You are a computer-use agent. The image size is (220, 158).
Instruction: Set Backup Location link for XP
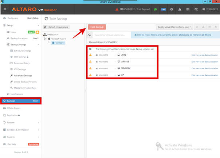tap(205, 75)
